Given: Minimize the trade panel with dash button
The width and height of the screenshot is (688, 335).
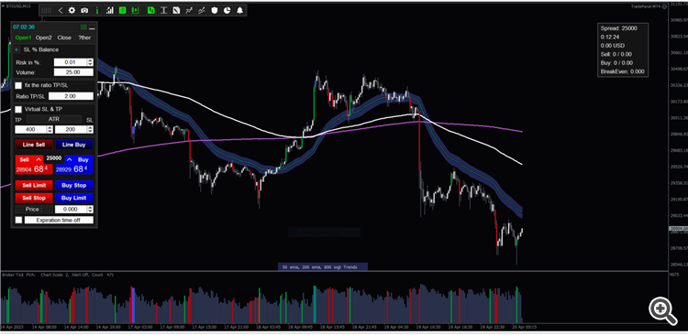Looking at the screenshot, I should [x=92, y=28].
